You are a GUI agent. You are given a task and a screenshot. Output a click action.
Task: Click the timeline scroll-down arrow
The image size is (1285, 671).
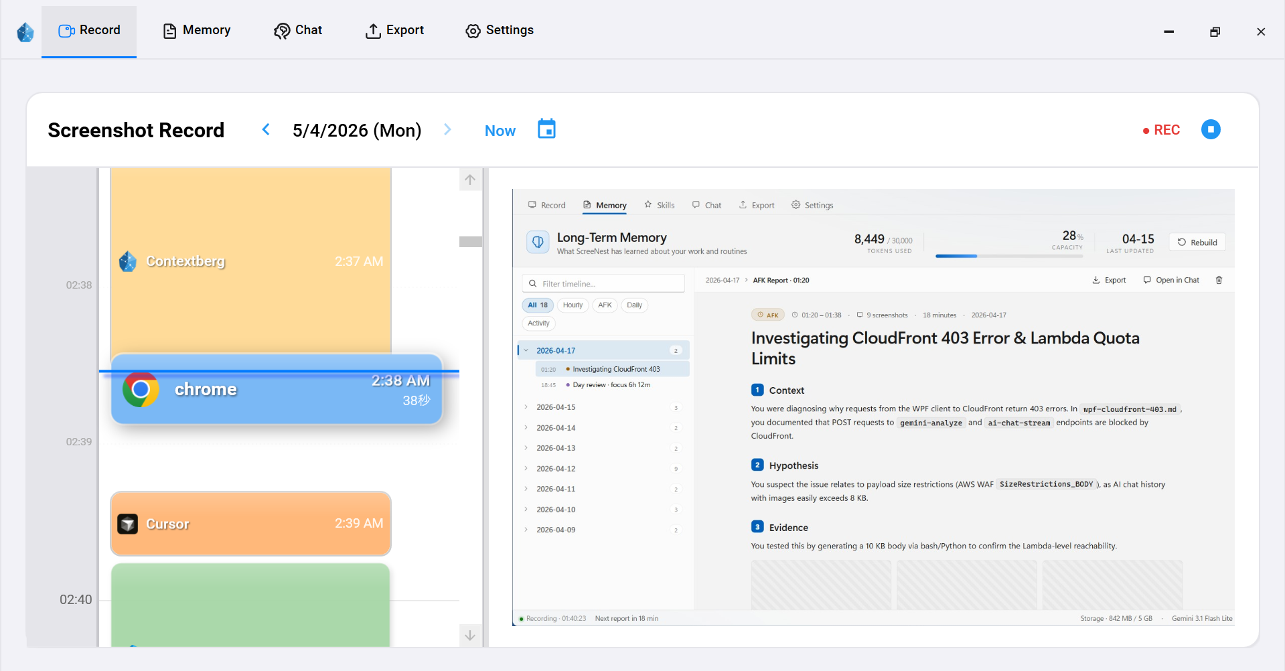470,636
